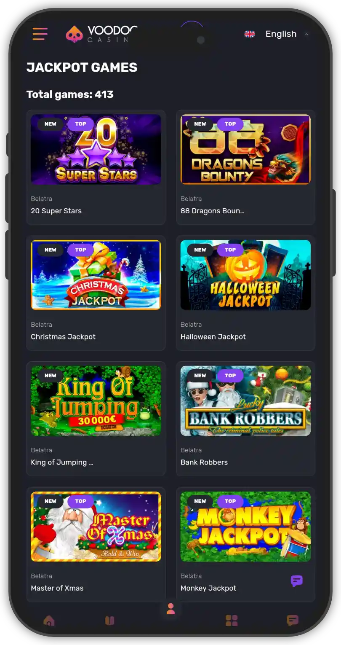Click the language selector chevron arrow
This screenshot has height=645, width=341.
[x=306, y=34]
